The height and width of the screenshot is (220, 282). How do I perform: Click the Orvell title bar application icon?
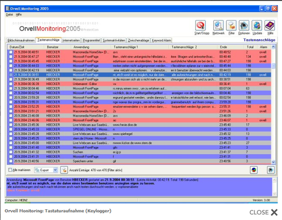7,8
